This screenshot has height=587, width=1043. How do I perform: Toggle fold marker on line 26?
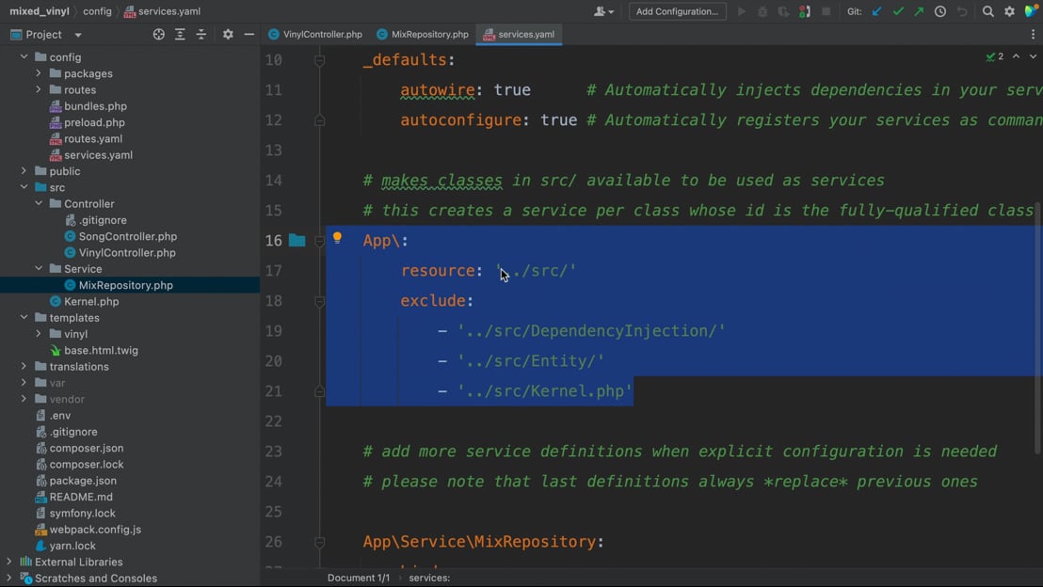[320, 542]
